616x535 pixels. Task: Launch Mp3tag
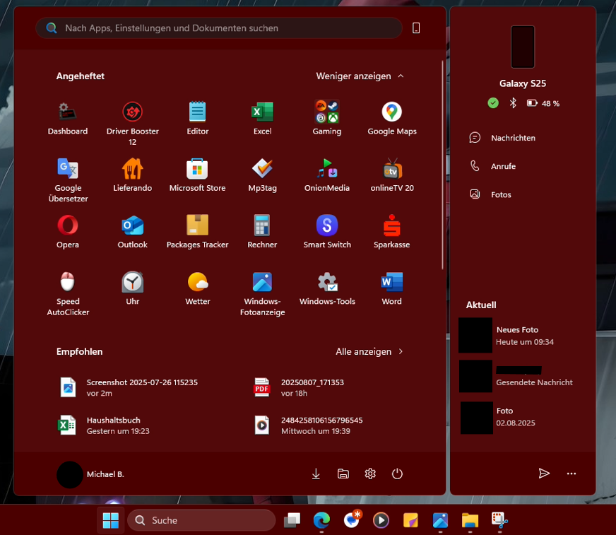(262, 175)
